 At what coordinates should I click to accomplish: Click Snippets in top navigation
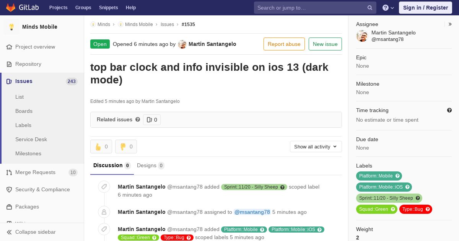point(108,8)
